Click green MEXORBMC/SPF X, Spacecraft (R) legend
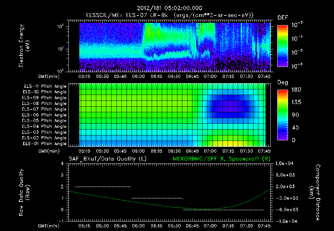The image size is (334, 231). click(x=221, y=159)
